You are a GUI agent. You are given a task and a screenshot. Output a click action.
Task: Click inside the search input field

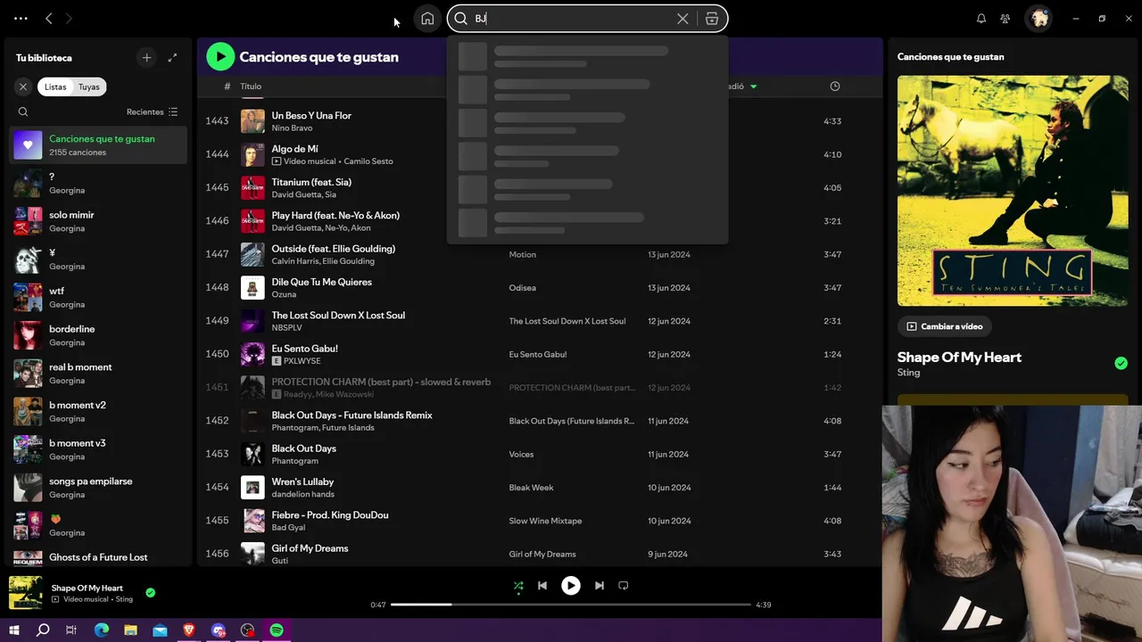pyautogui.click(x=571, y=19)
